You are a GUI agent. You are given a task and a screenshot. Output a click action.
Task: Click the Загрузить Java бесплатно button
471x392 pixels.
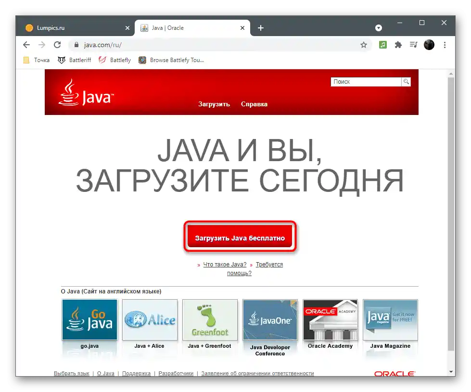(x=240, y=237)
